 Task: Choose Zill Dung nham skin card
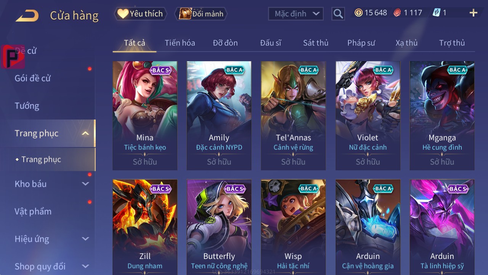[145, 227]
